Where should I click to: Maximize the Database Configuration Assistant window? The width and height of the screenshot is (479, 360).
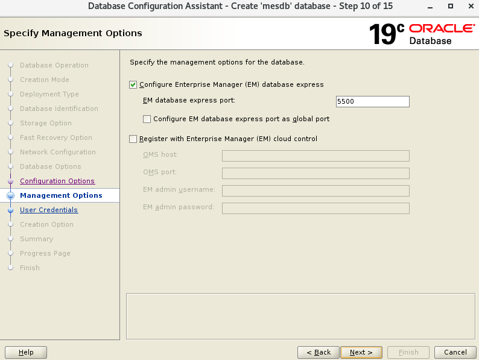[x=450, y=6]
